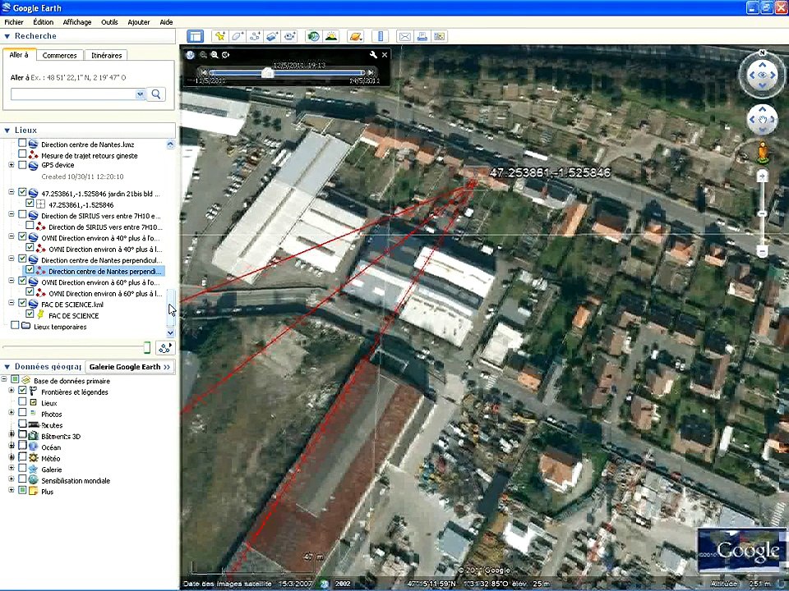The width and height of the screenshot is (789, 591).
Task: Step time slider back to start
Action: click(x=204, y=73)
